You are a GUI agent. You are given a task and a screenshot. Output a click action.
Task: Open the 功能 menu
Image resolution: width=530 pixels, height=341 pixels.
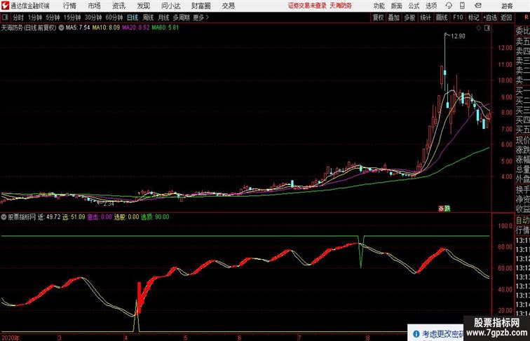pos(379,6)
